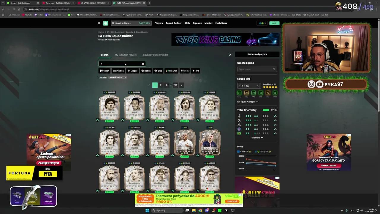Open the hamburger menu icon

point(99,23)
